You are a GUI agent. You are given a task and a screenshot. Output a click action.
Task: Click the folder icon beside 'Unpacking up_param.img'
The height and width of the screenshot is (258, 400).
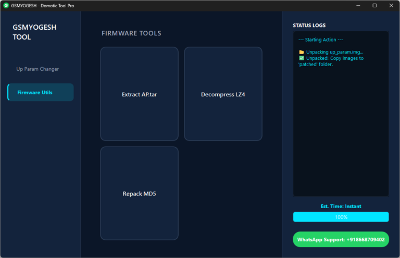(x=302, y=52)
